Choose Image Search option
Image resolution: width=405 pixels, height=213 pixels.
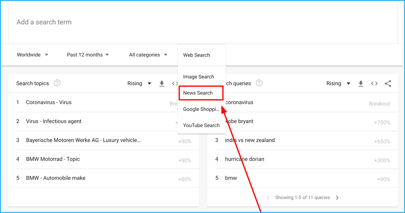[x=201, y=77]
